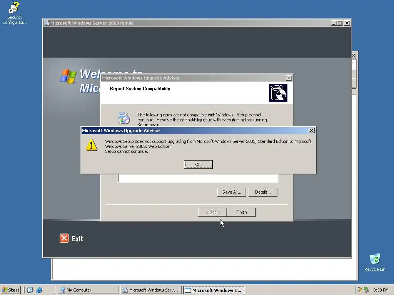The image size is (394, 295).
Task: Close the Windows Server 2003 family window
Action: pyautogui.click(x=347, y=23)
